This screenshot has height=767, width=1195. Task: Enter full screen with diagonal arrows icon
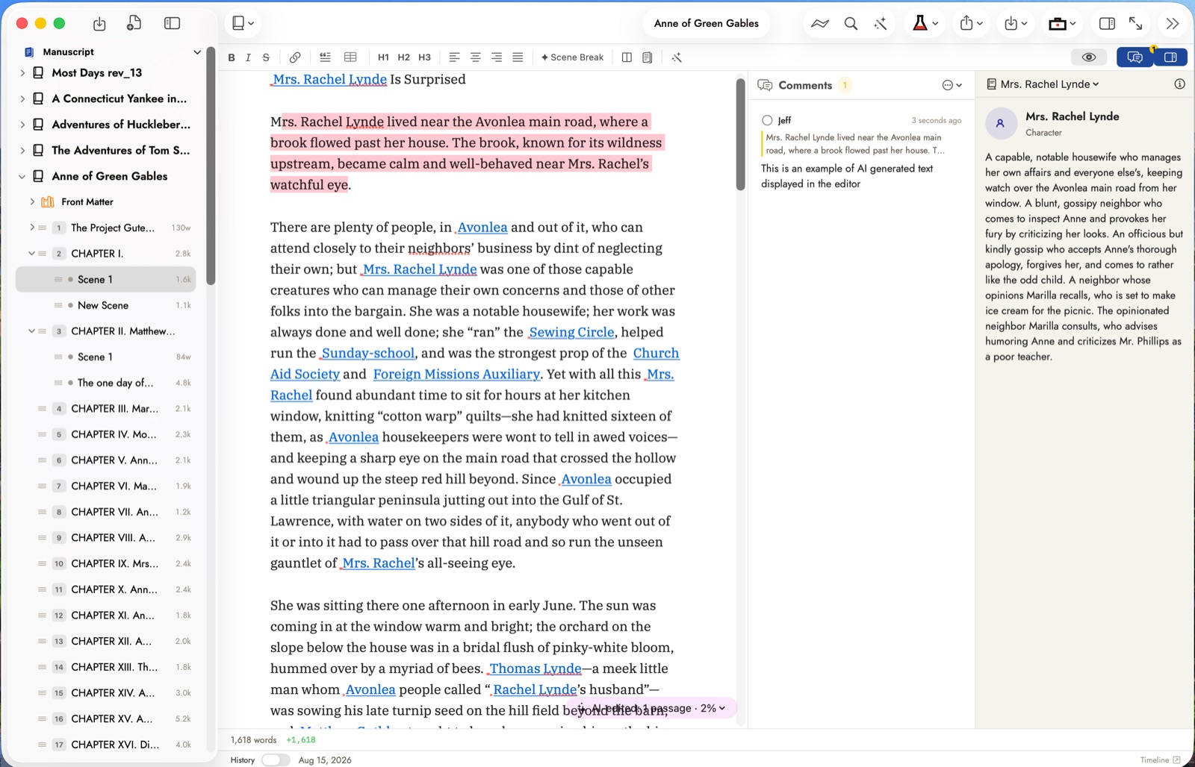click(1136, 24)
